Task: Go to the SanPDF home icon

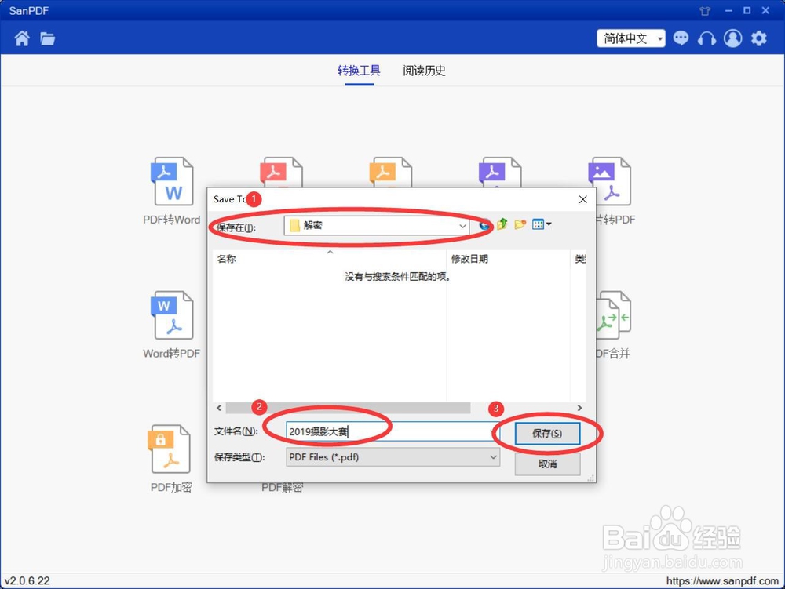Action: point(21,38)
